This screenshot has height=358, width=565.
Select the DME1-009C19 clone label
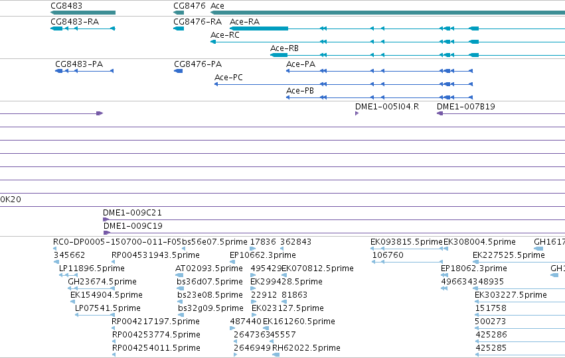[133, 226]
